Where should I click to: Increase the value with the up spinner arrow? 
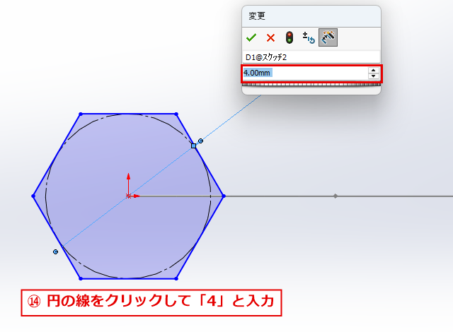(373, 71)
